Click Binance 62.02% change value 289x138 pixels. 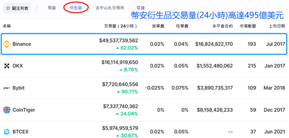129,48
